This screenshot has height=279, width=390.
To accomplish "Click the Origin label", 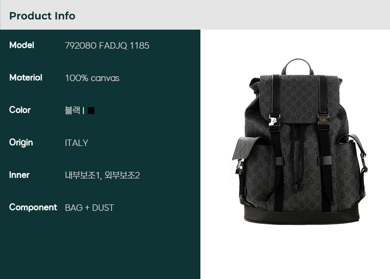I will [21, 143].
